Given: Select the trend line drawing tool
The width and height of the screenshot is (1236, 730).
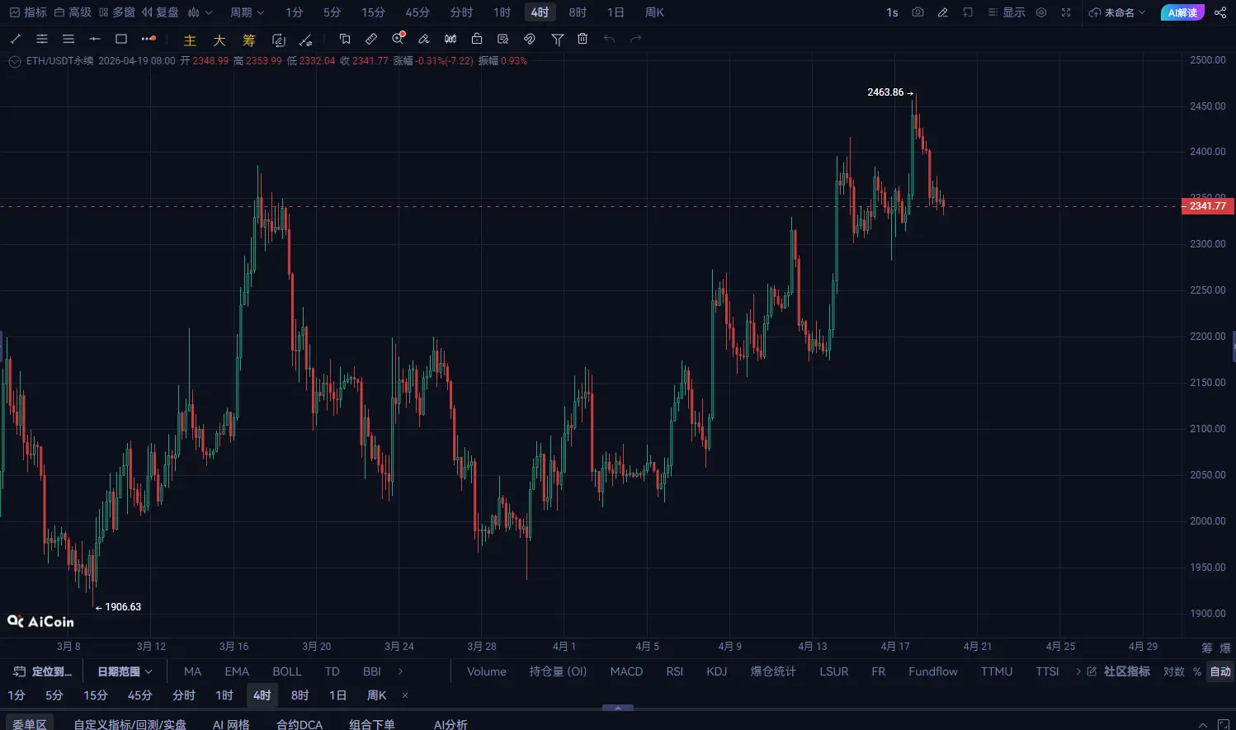Looking at the screenshot, I should tap(16, 39).
